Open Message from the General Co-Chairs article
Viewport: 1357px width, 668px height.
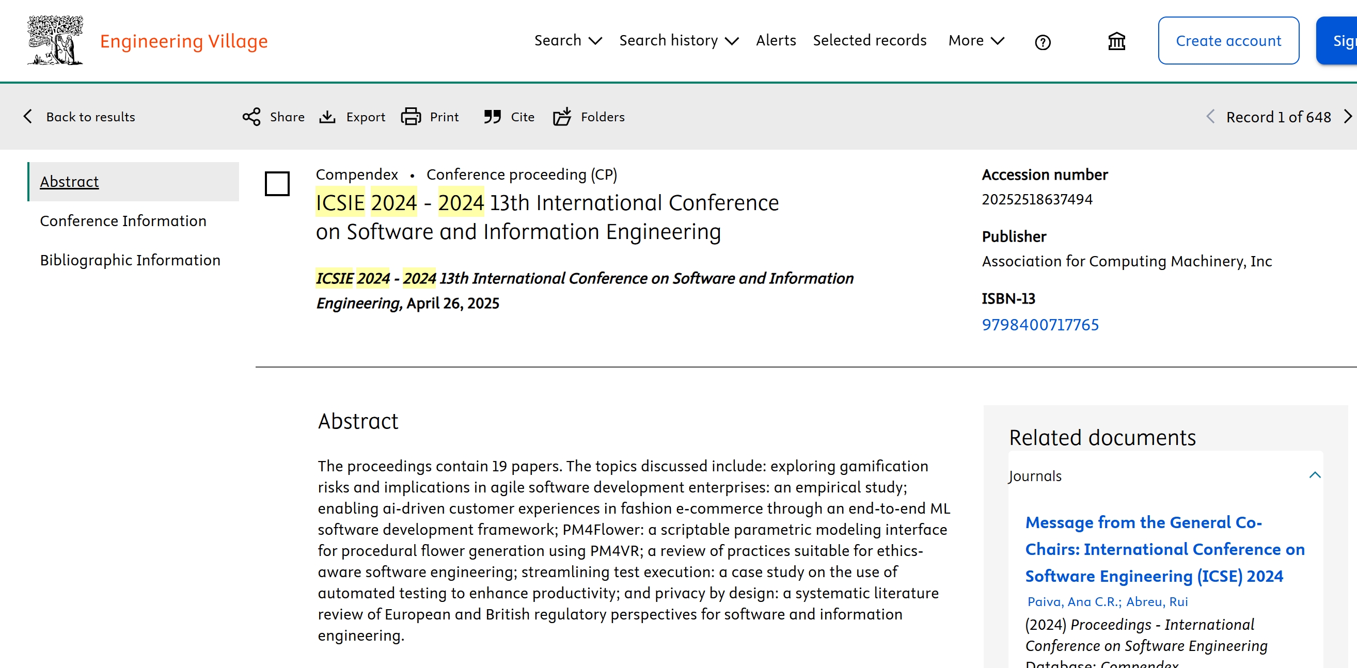pyautogui.click(x=1164, y=549)
